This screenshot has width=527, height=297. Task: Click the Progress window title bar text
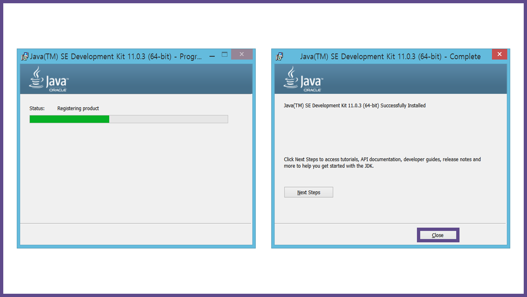click(x=116, y=57)
